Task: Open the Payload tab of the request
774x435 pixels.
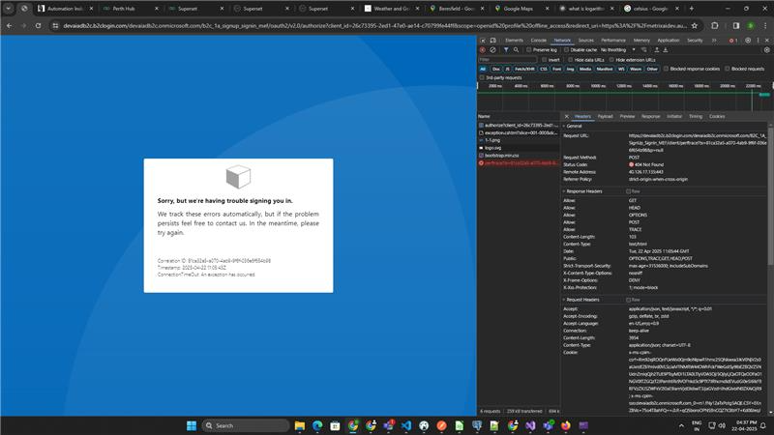Action: (x=606, y=116)
